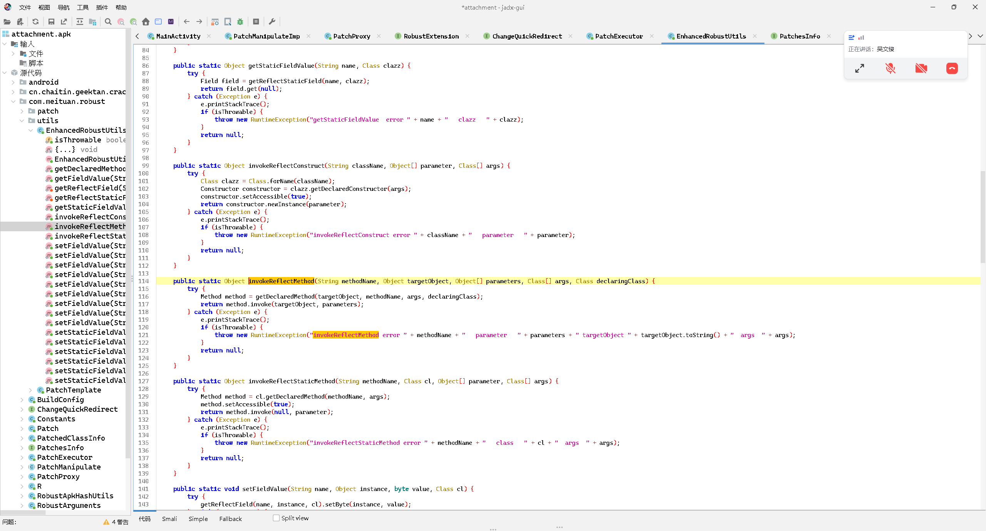Click the navigate back arrow icon
Screen dimensions: 986x531
[187, 22]
